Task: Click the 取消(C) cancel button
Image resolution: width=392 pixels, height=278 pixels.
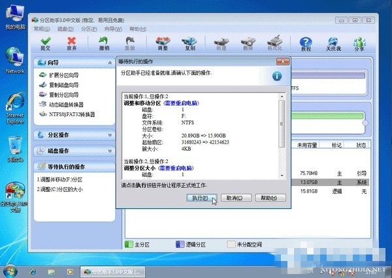Action: pyautogui.click(x=236, y=198)
